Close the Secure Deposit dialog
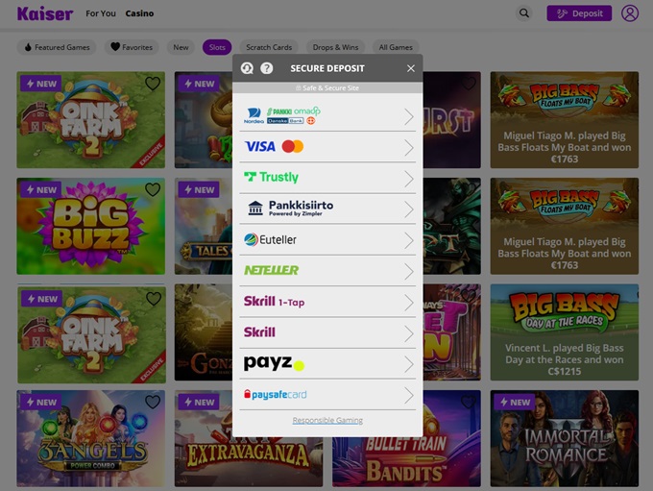Viewport: 653px width, 491px height. (411, 68)
